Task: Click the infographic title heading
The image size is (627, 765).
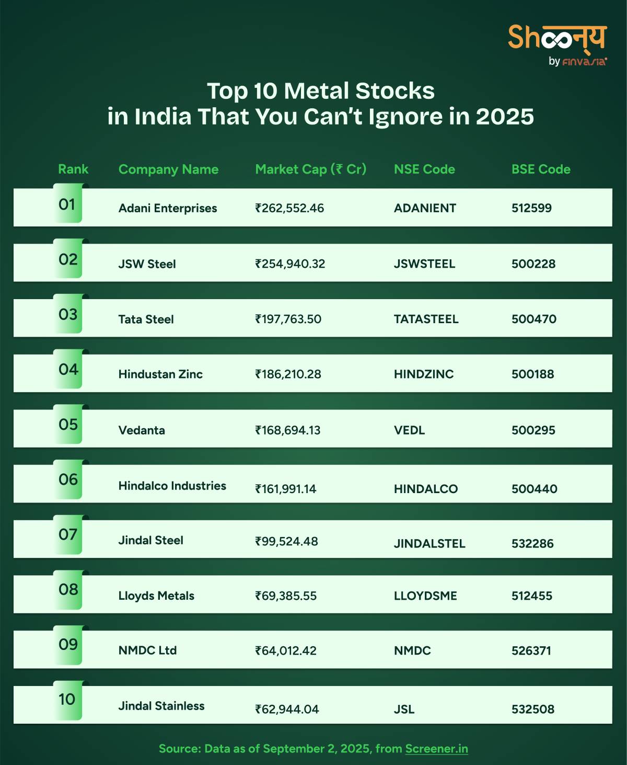Action: (x=320, y=103)
